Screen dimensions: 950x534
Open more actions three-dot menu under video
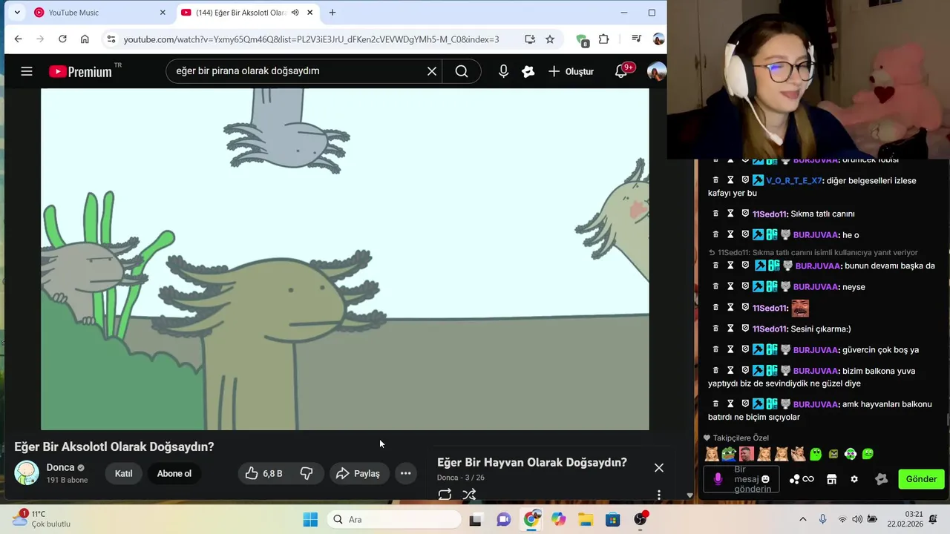coord(405,473)
